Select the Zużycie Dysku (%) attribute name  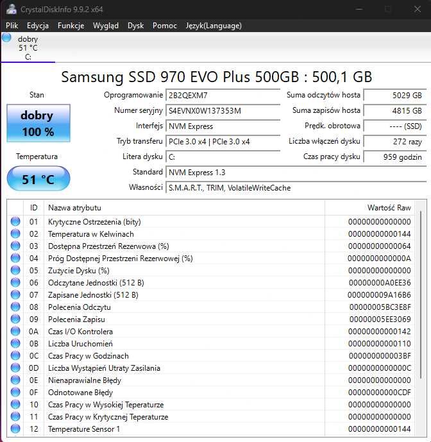point(79,271)
